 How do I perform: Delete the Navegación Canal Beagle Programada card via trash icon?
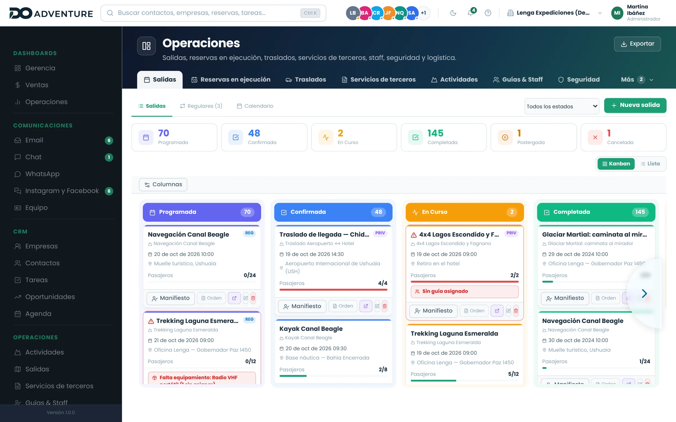(x=253, y=298)
